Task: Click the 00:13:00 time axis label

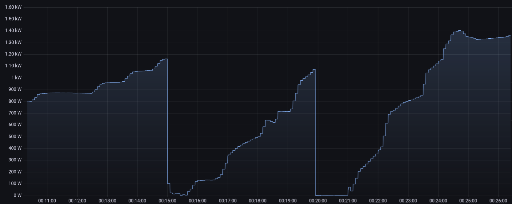Action: (x=107, y=201)
